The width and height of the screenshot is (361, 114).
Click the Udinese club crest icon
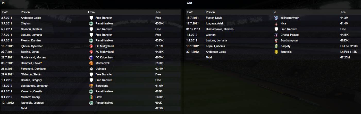[91, 69]
